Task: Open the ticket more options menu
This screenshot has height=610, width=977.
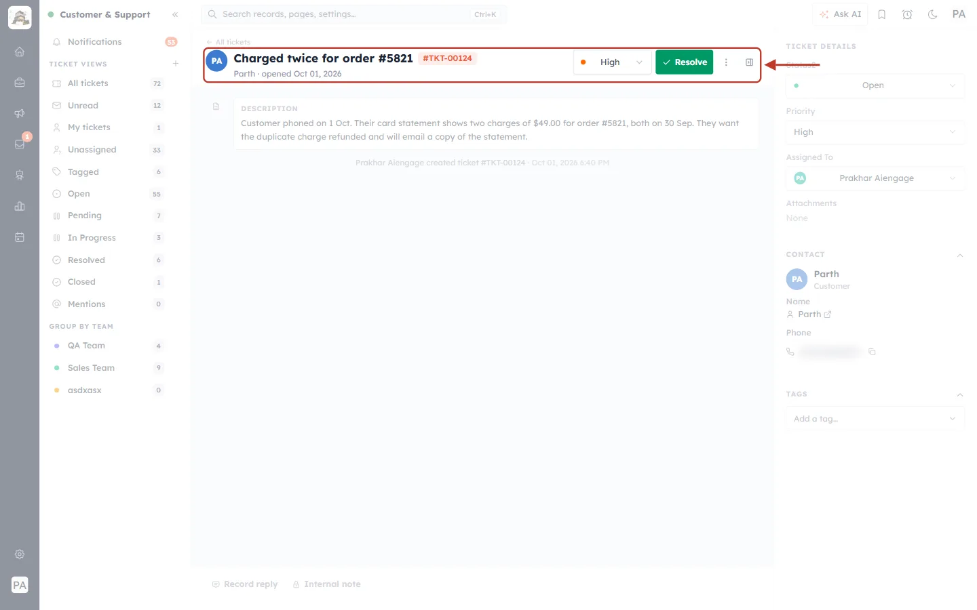Action: (726, 62)
